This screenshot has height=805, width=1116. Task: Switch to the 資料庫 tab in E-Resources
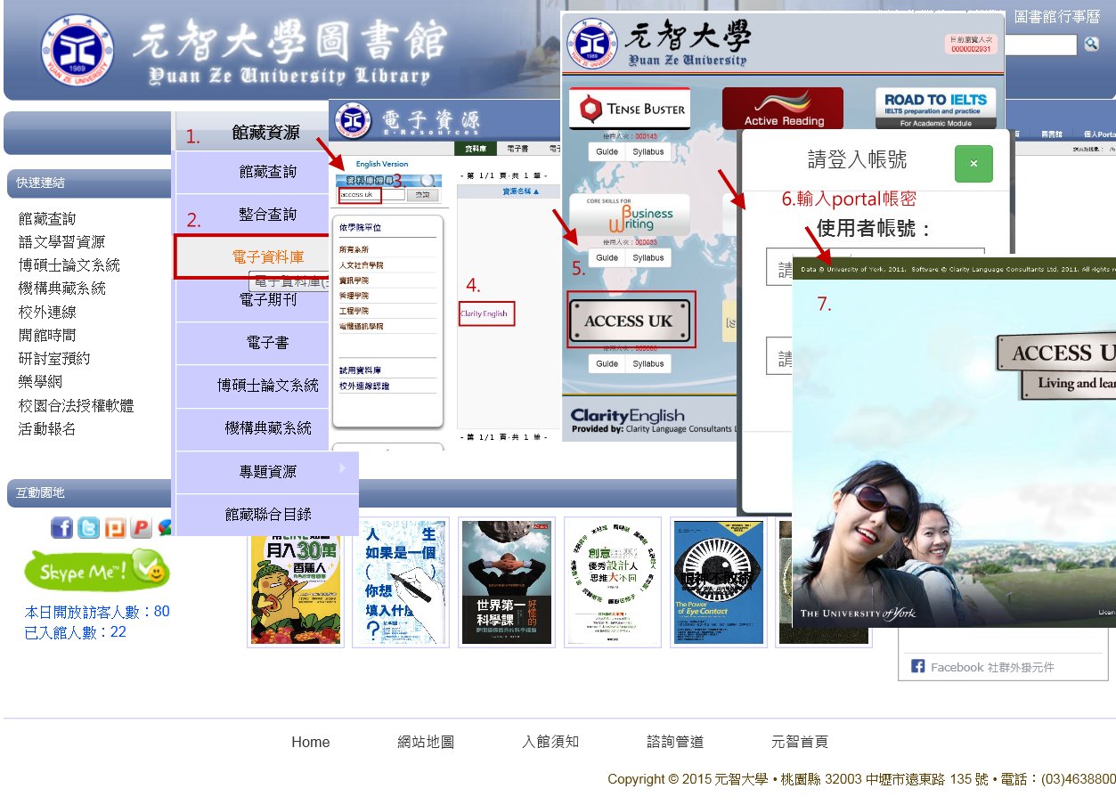[x=476, y=149]
